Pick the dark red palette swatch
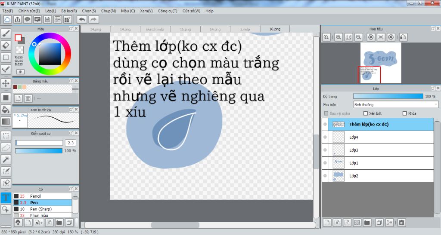The width and height of the screenshot is (441, 235). (x=15, y=87)
